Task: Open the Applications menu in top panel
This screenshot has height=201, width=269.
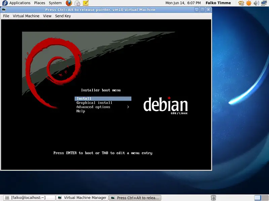Action: point(20,3)
